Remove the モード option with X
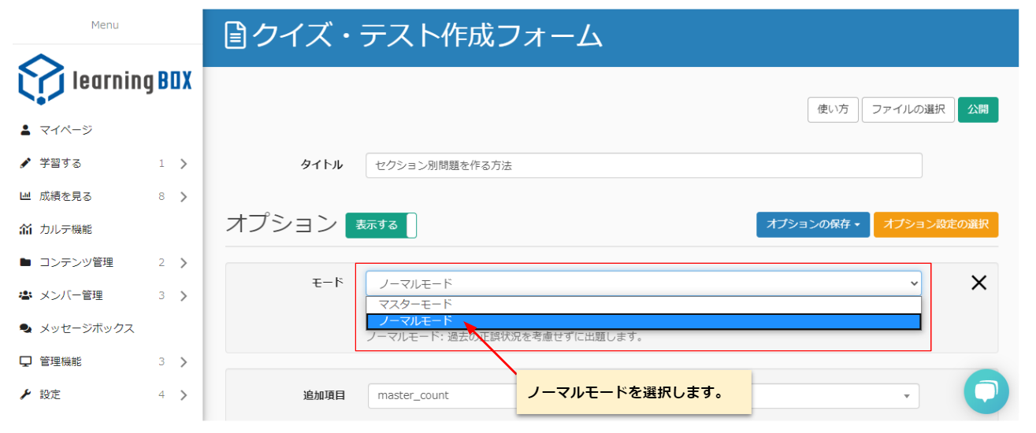 point(978,283)
